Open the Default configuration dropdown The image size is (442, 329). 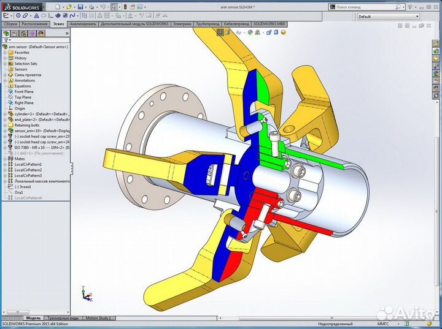(387, 17)
